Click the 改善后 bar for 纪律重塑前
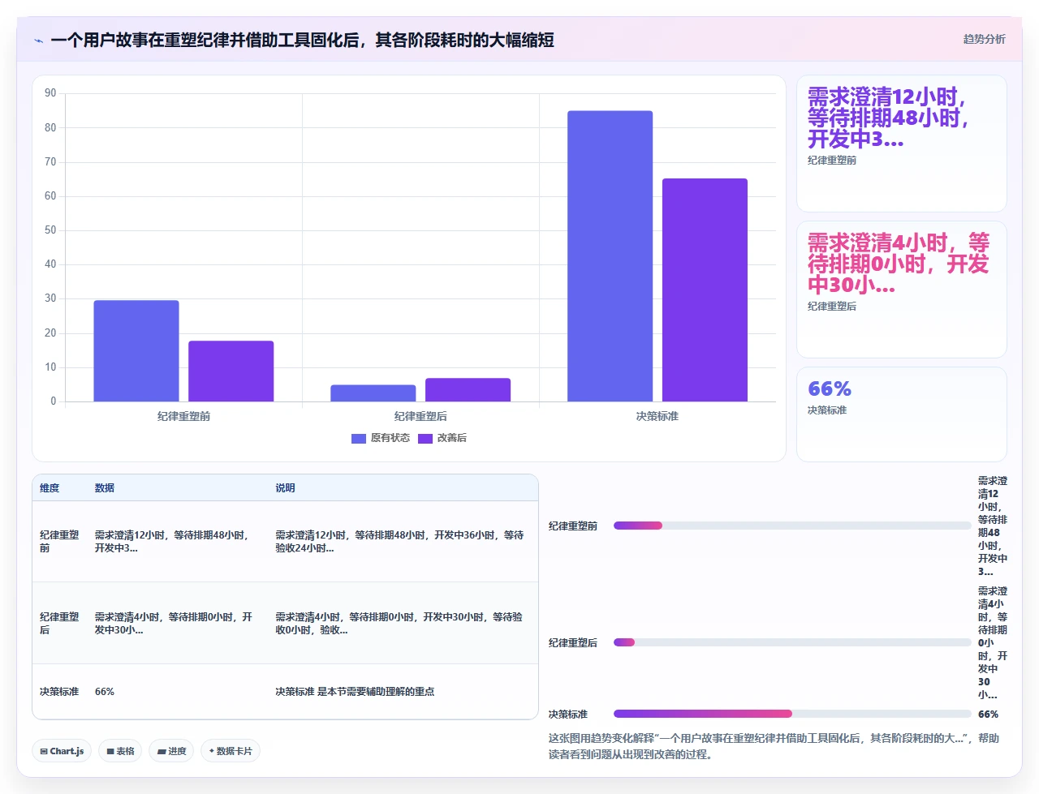 [231, 371]
